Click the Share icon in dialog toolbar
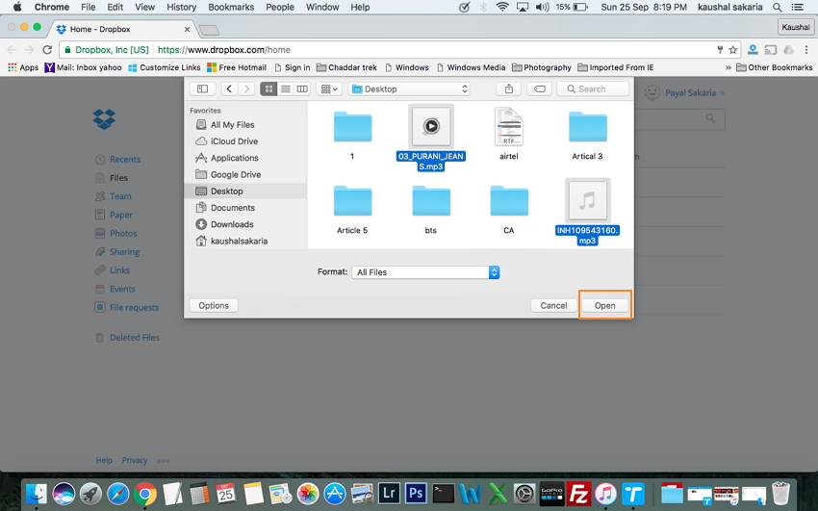Viewport: 818px width, 511px height. point(509,89)
